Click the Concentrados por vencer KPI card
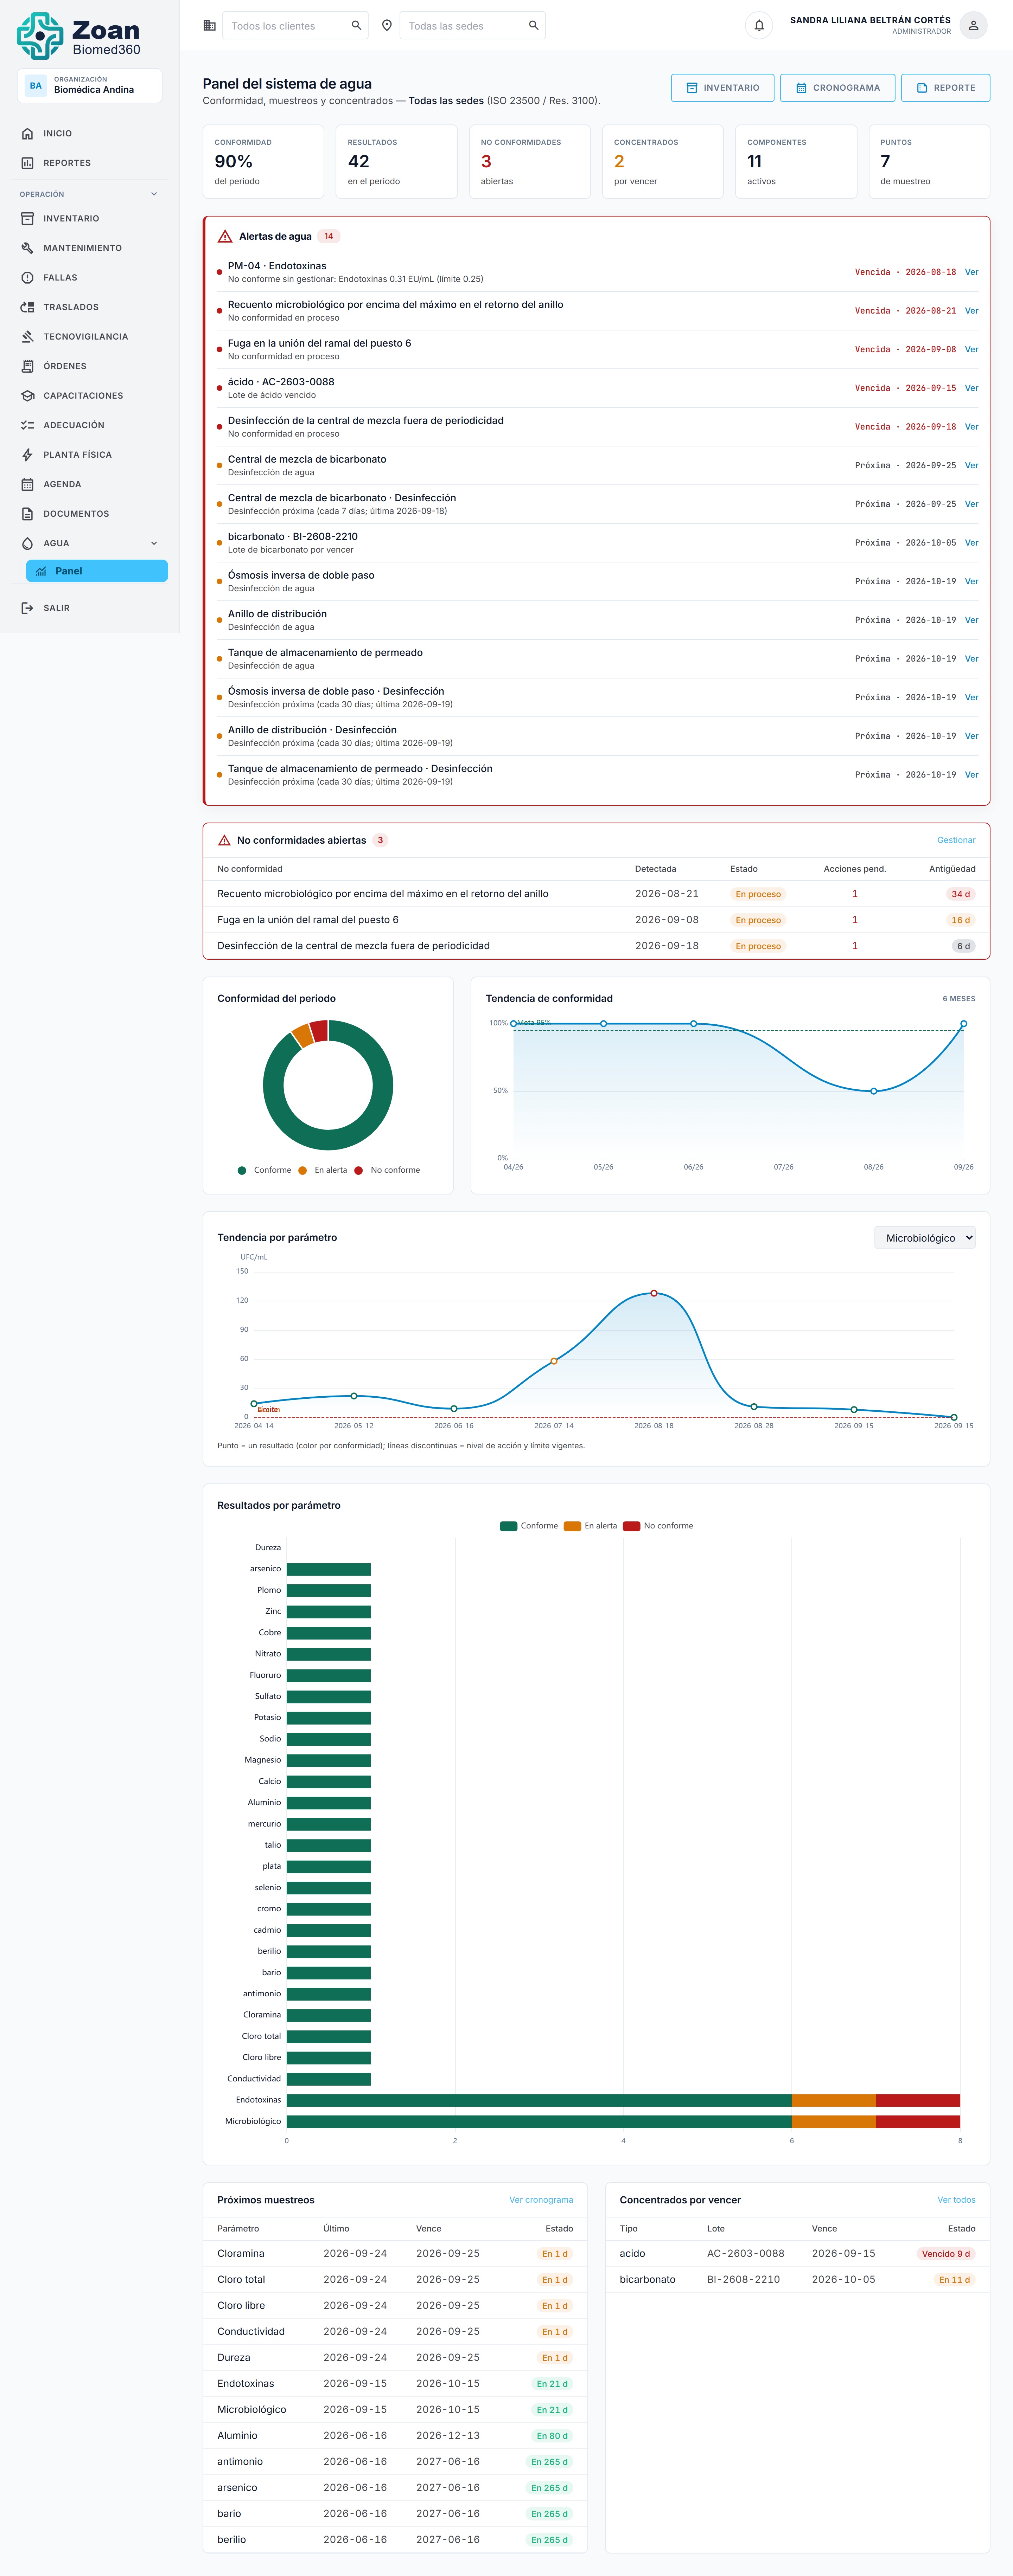This screenshot has height=2576, width=1013. 663,162
